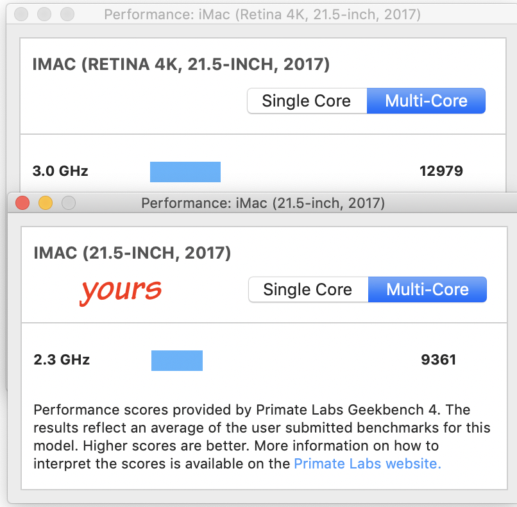Select Single Core in the iMac 21.5-inch window
This screenshot has width=517, height=507.
pos(308,289)
